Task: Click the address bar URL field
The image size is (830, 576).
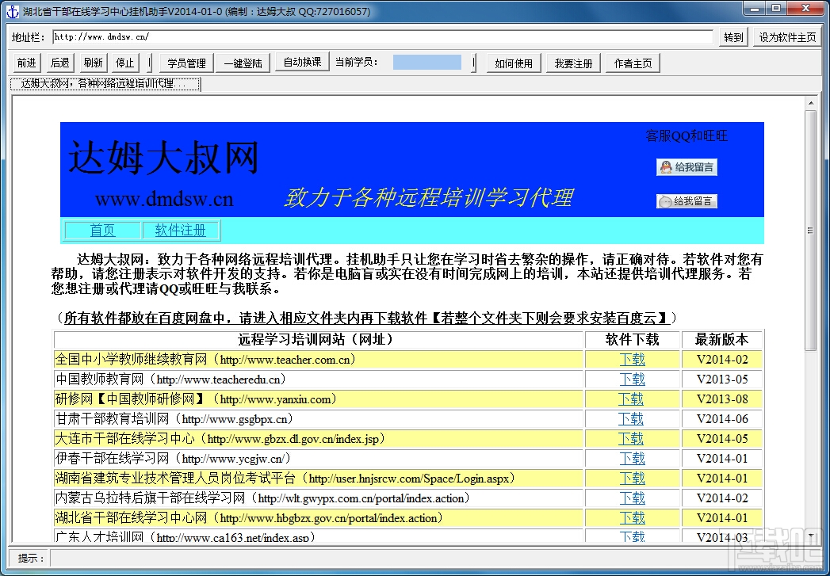Action: point(383,37)
